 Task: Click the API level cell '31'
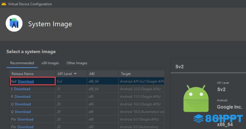pyautogui.click(x=71, y=89)
